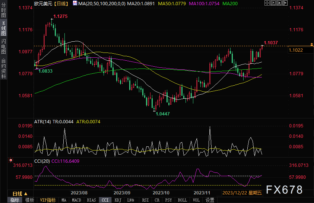This screenshot has width=314, height=203.
Task: Open the ATR(14) indicator settings
Action: point(43,122)
